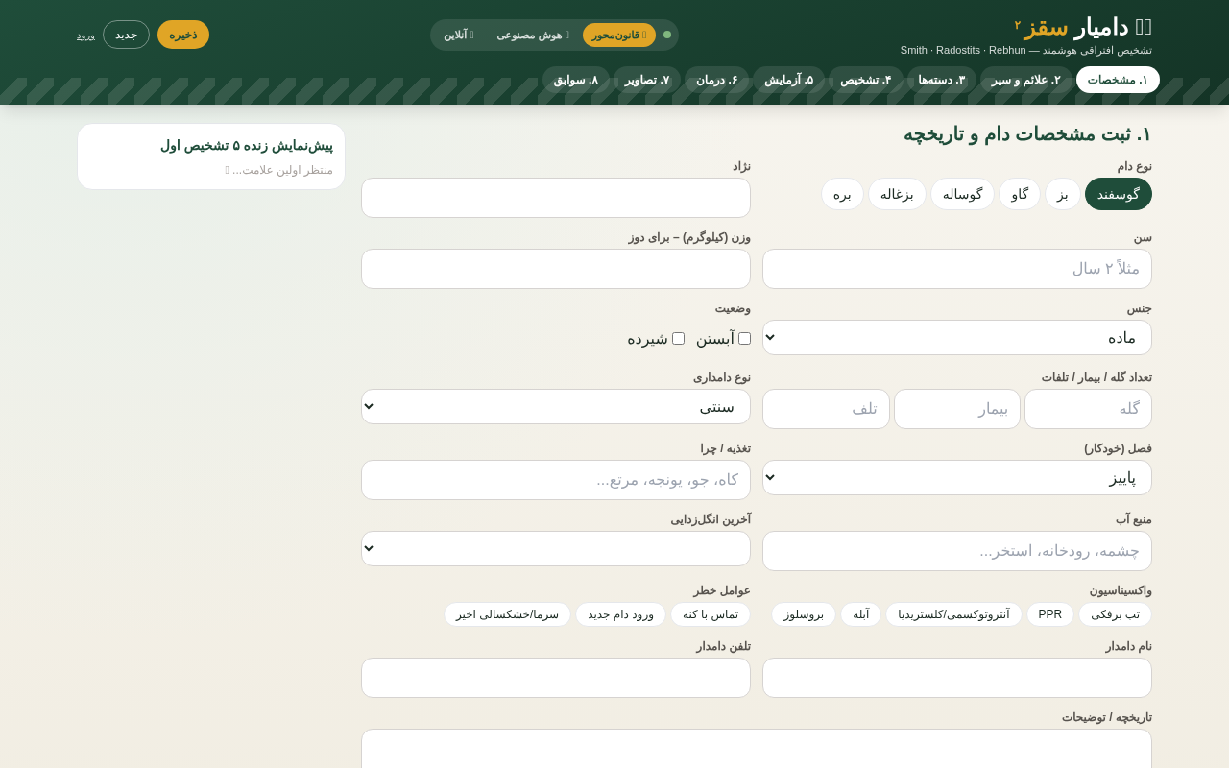The image size is (1229, 768).
Task: Select the بزغاله animal chip
Action: [x=897, y=194]
